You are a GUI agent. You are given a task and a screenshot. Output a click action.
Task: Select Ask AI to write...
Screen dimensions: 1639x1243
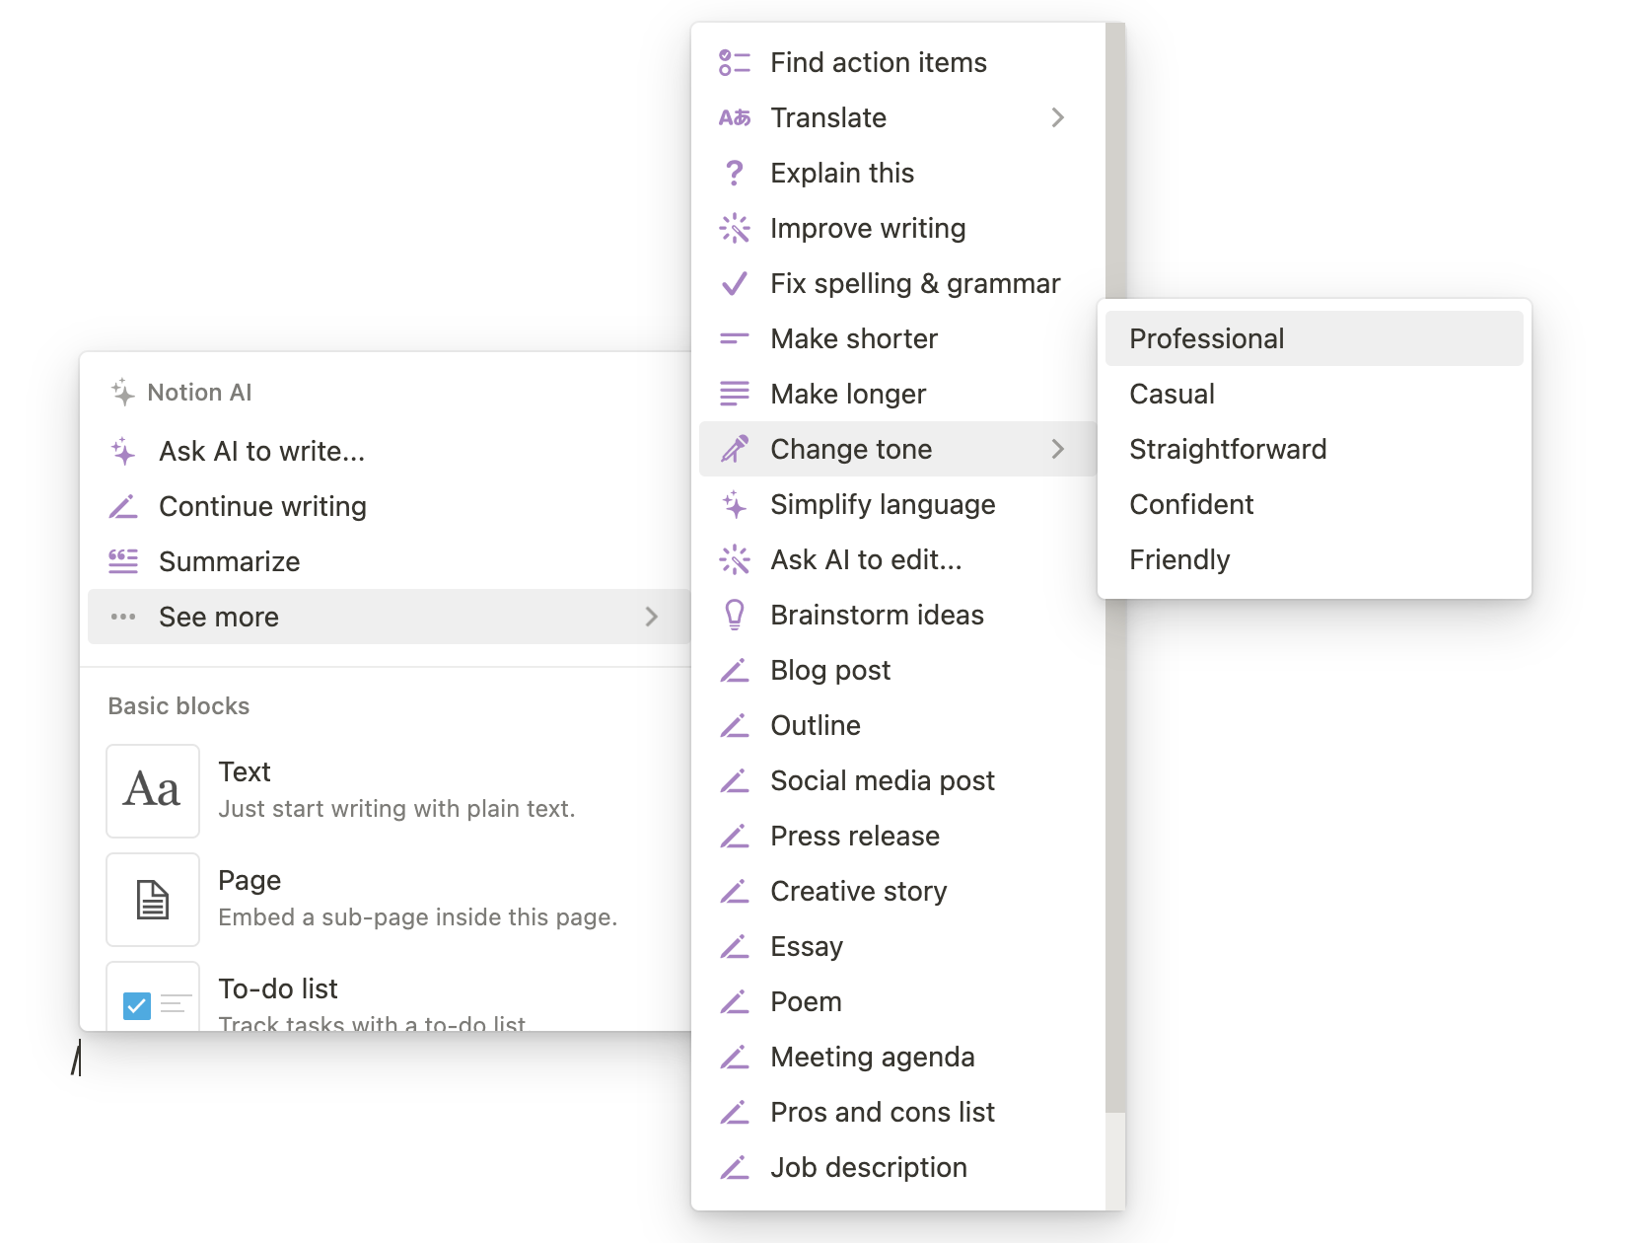pyautogui.click(x=261, y=451)
